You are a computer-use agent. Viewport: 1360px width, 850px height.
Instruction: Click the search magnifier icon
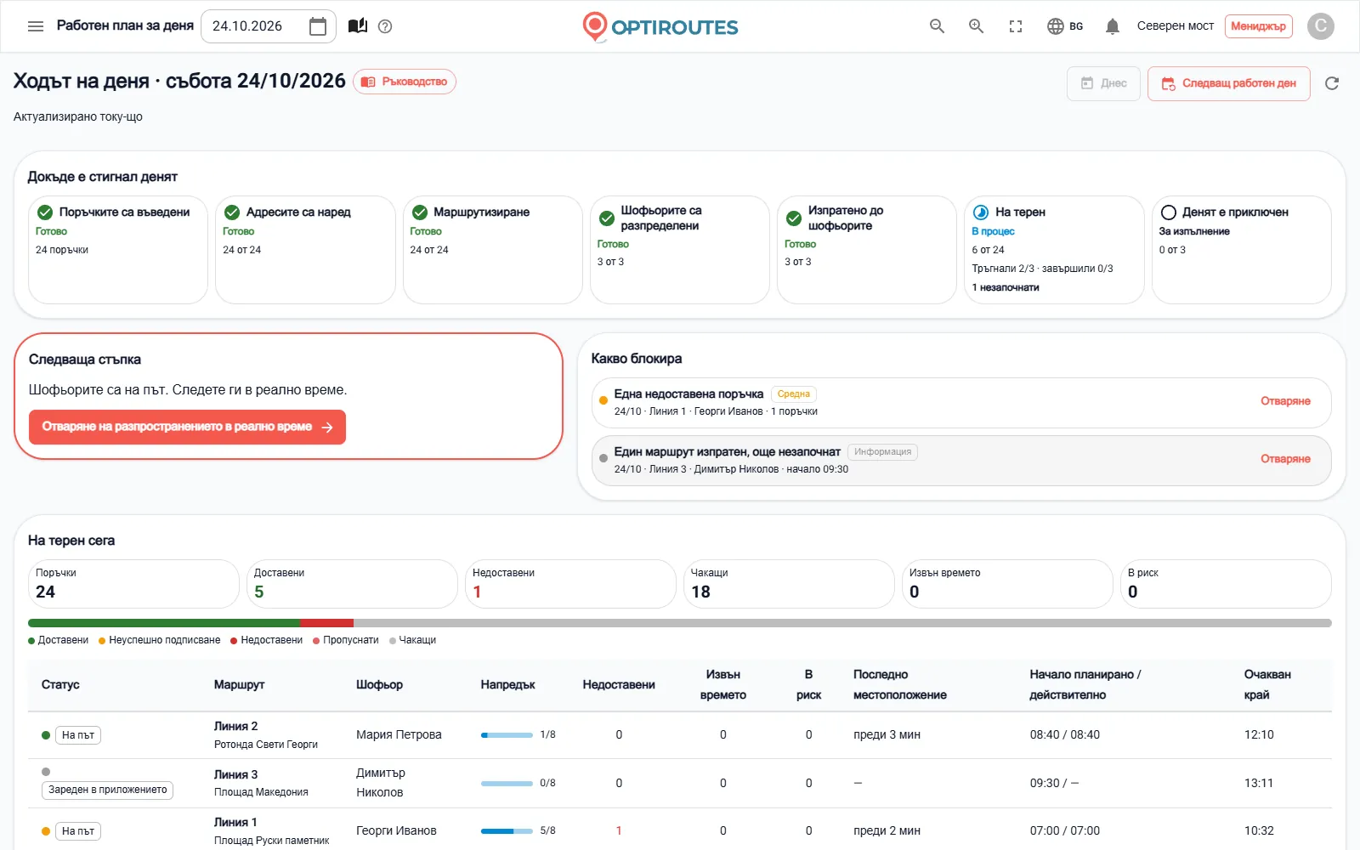point(937,26)
